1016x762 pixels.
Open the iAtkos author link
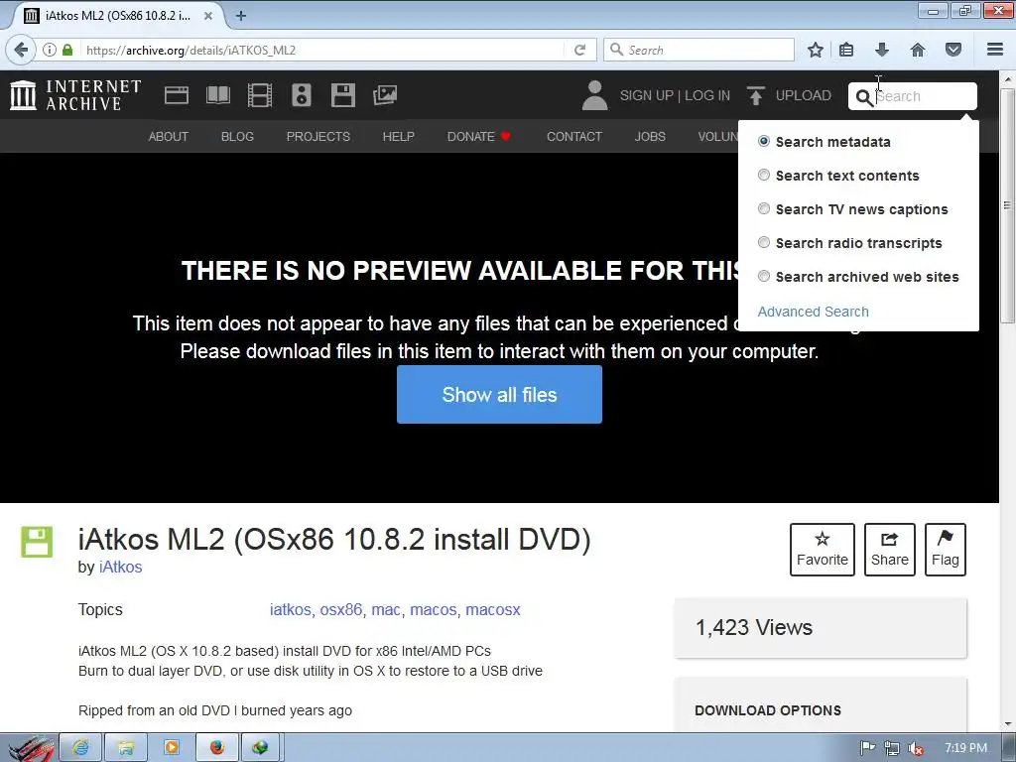pos(120,567)
